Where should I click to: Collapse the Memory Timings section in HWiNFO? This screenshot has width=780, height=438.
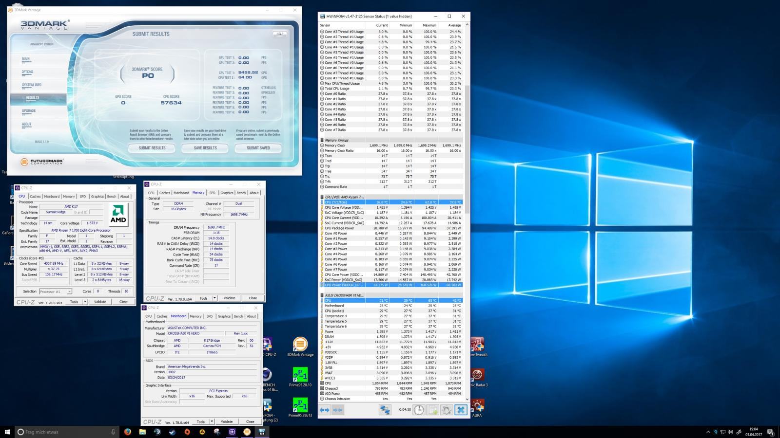[x=322, y=140]
